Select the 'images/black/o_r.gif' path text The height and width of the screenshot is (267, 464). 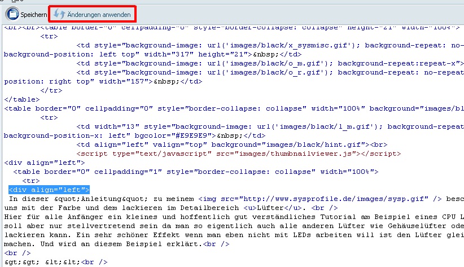click(x=277, y=72)
